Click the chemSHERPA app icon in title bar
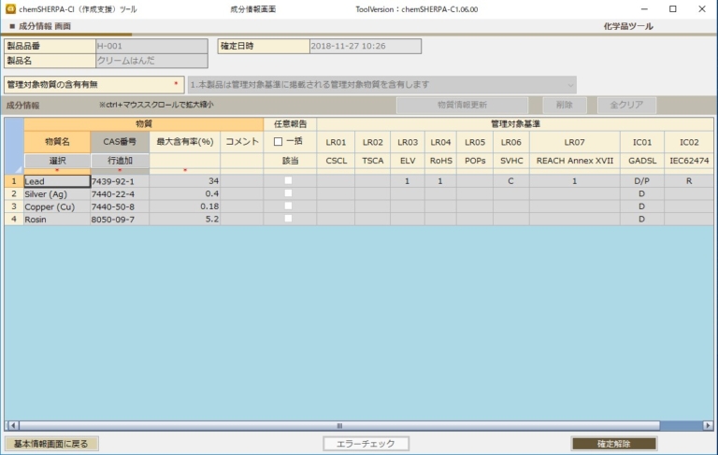718x455 pixels. point(9,8)
